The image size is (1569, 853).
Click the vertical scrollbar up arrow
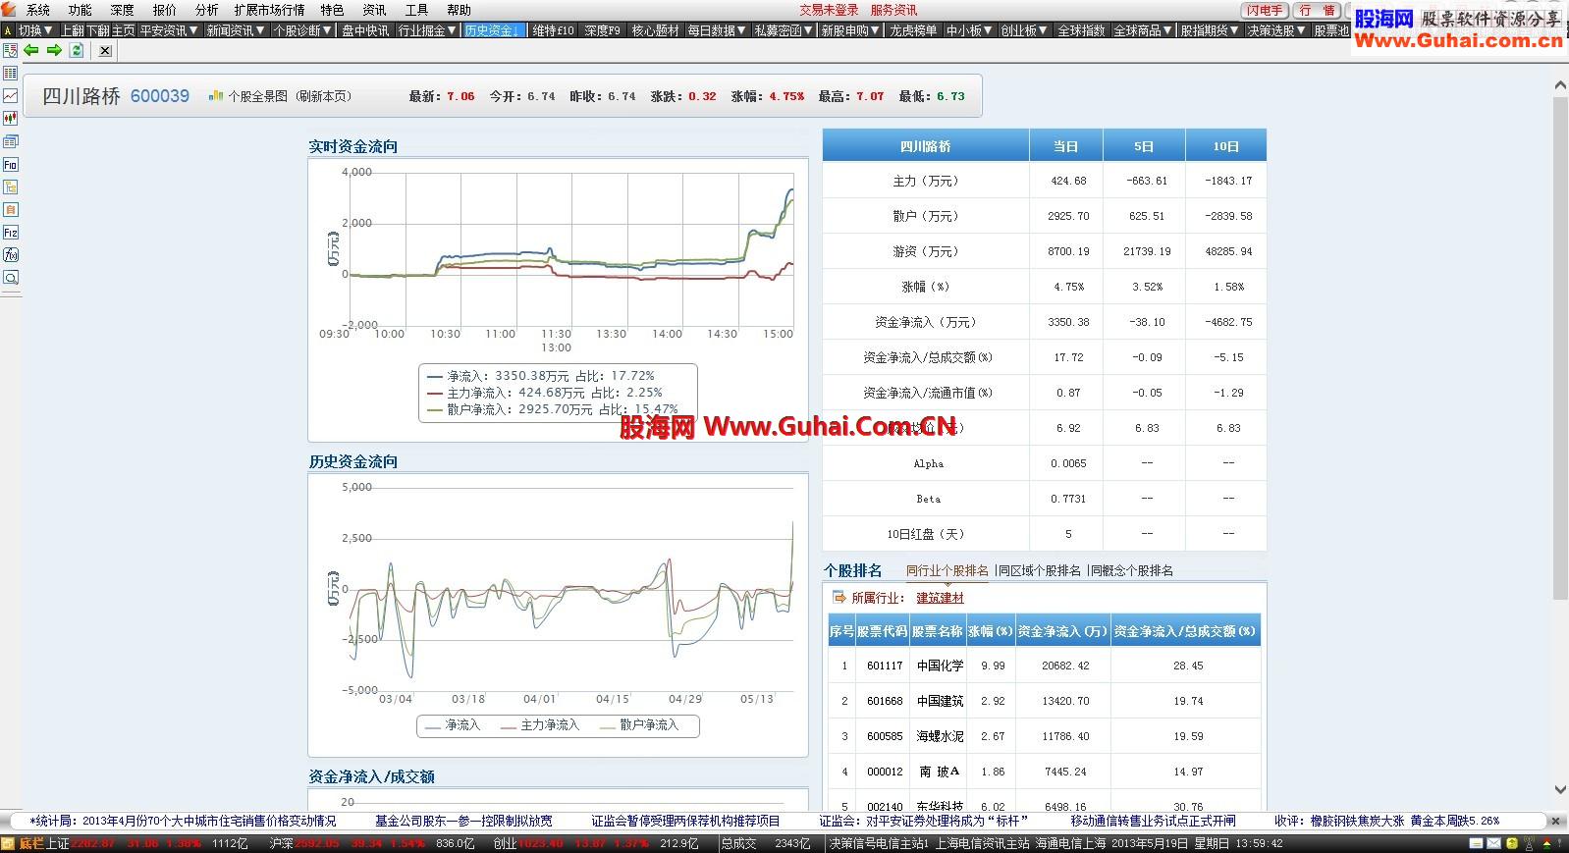1560,85
